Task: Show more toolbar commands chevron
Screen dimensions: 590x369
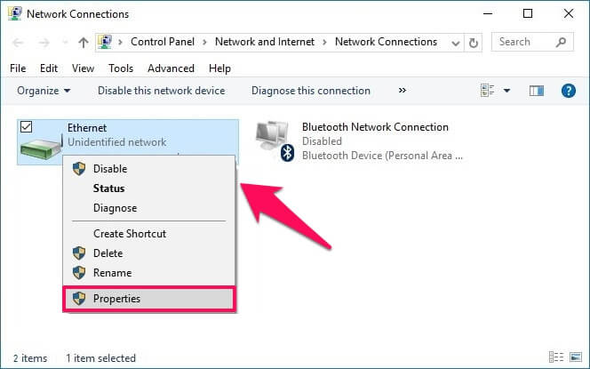Action: click(x=403, y=91)
